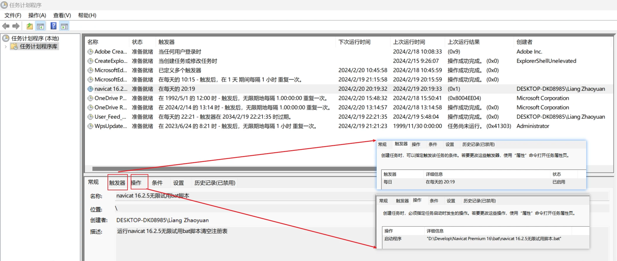Switch to the 条件 tab beside 设置 in the details pane

click(x=157, y=183)
